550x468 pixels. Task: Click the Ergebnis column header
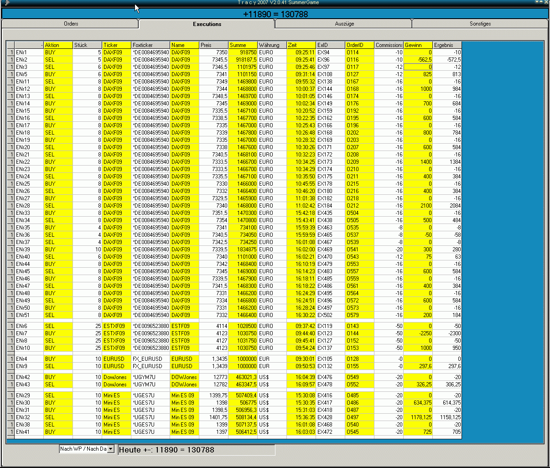tap(446, 45)
